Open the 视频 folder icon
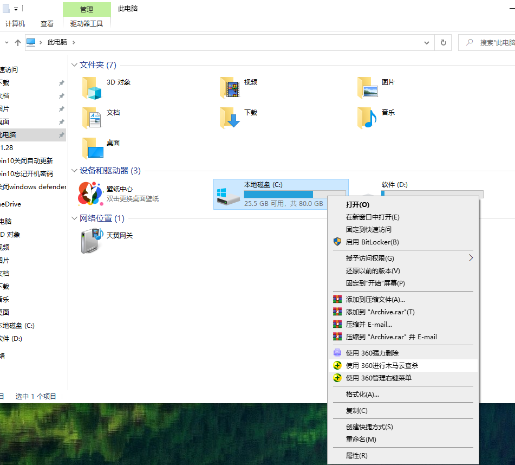515x465 pixels. (230, 88)
